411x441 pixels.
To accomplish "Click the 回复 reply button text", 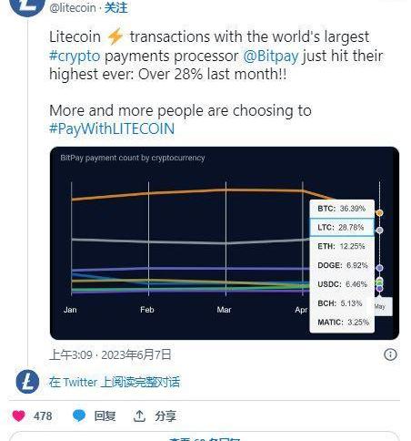I will pyautogui.click(x=105, y=415).
